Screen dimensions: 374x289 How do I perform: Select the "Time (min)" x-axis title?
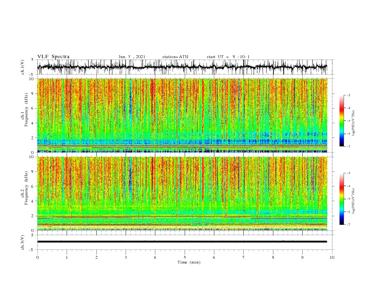coord(189,262)
